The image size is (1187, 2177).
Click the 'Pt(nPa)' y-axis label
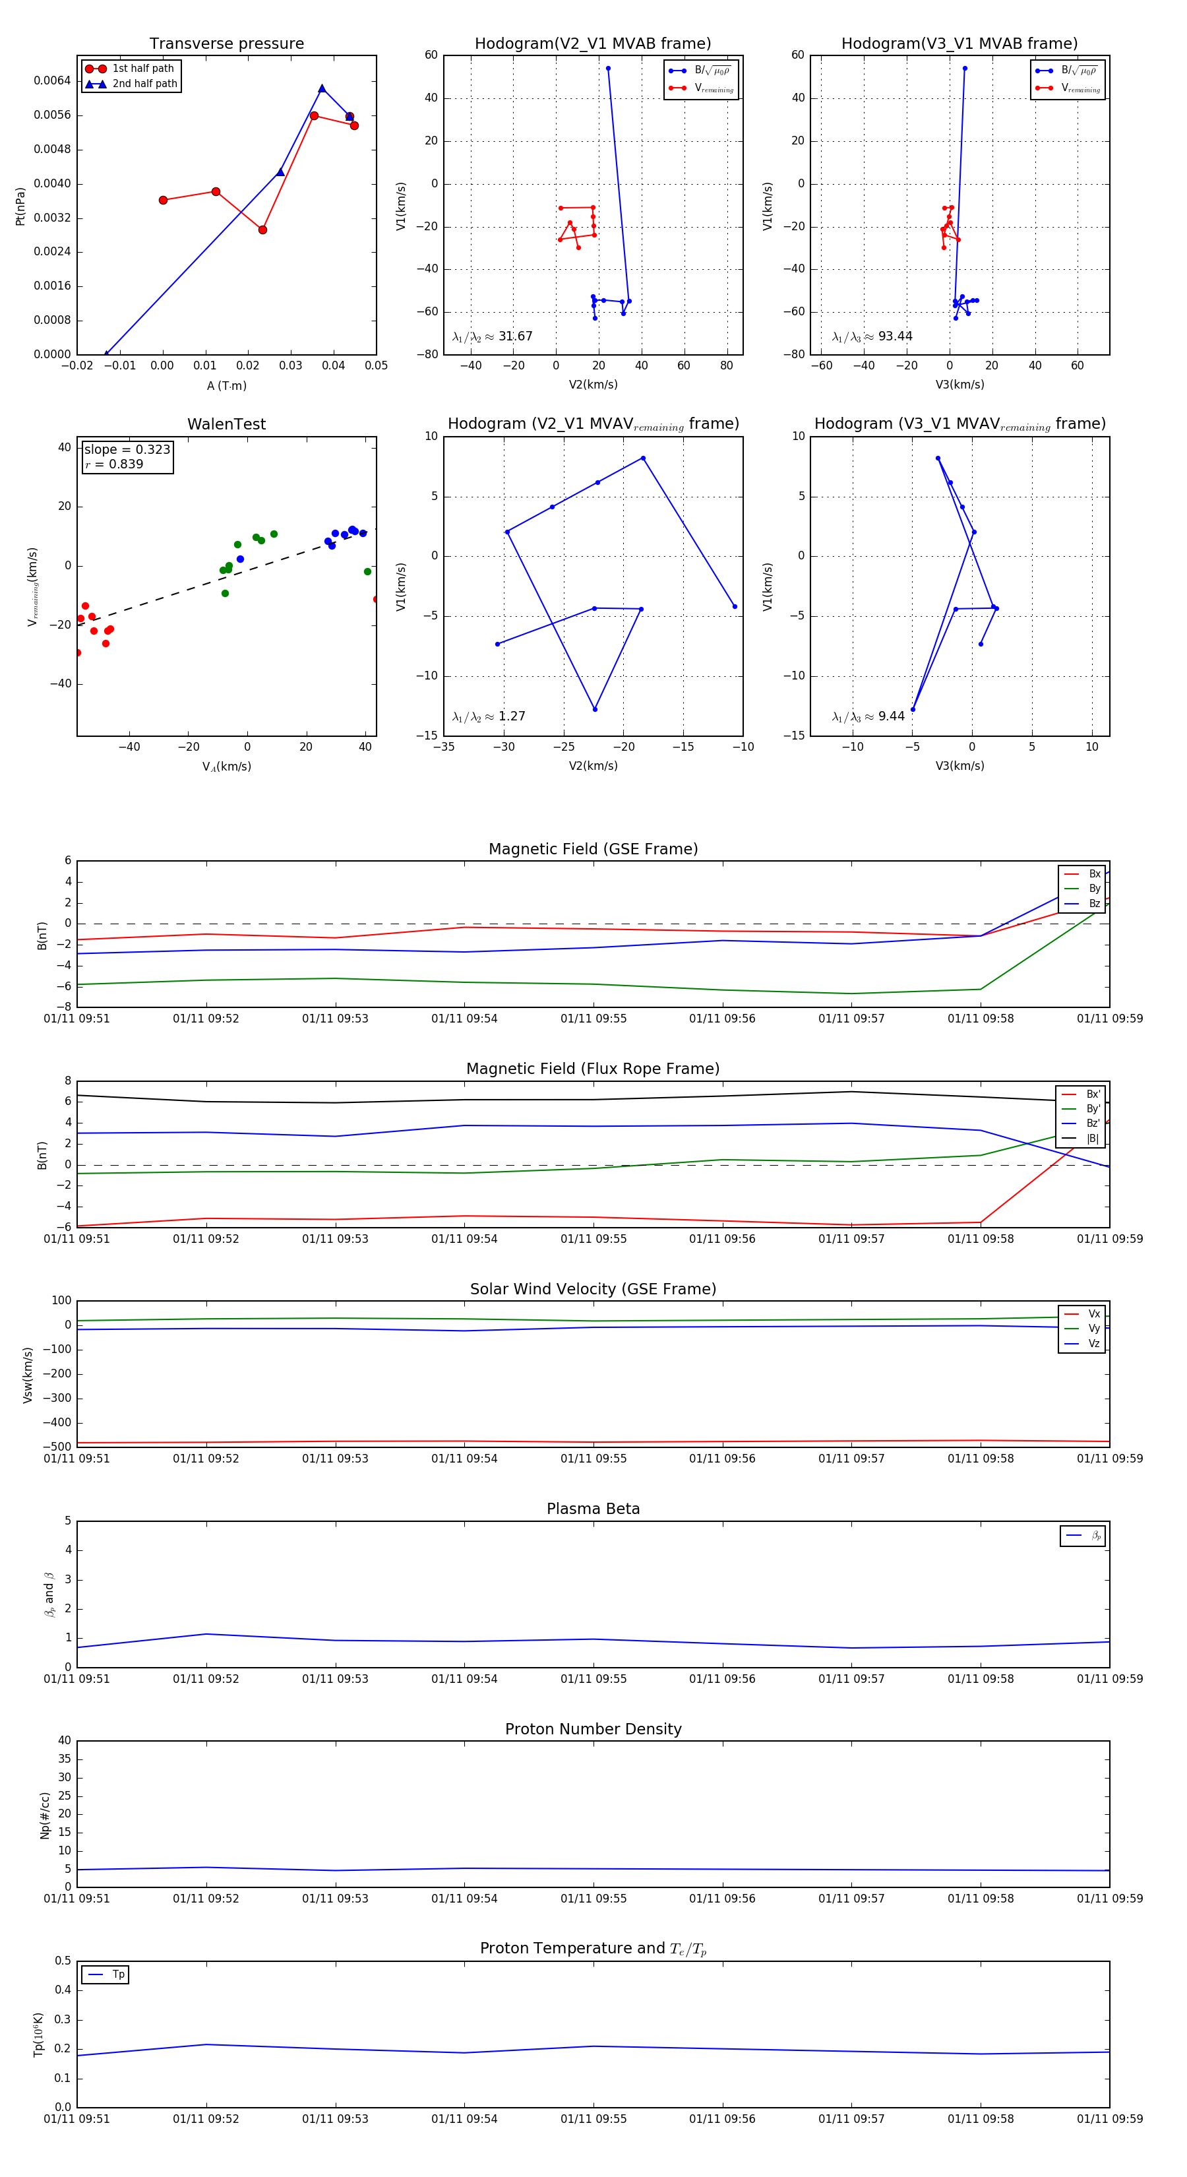point(20,206)
